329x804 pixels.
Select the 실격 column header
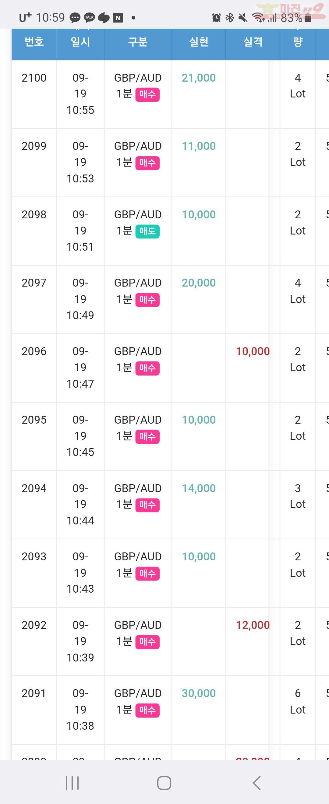pos(253,41)
